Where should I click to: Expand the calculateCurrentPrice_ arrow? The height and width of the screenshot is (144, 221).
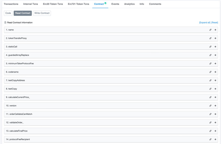215,97
